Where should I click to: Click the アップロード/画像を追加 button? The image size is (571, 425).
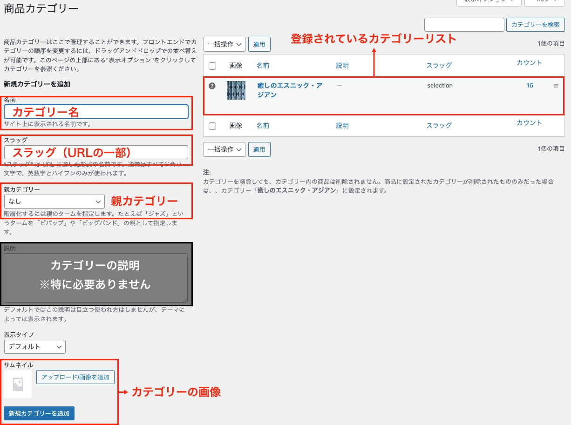pyautogui.click(x=75, y=377)
